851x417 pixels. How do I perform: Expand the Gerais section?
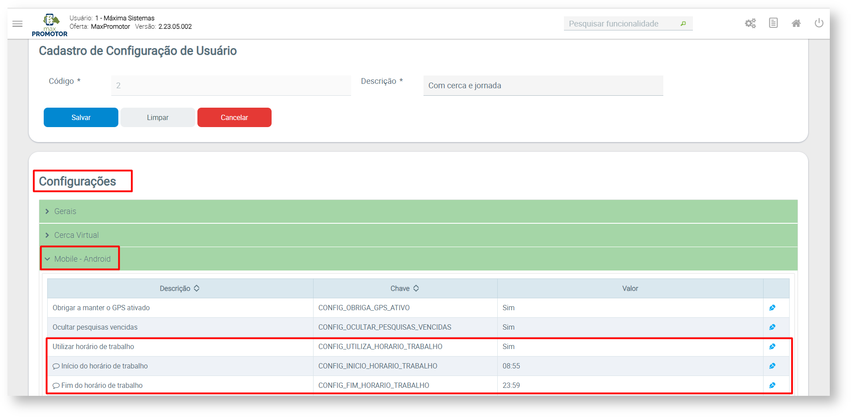[x=65, y=211]
